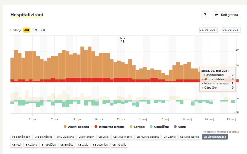Select the 2m period range
Screen dimensions: 247x154
pyautogui.click(x=27, y=30)
